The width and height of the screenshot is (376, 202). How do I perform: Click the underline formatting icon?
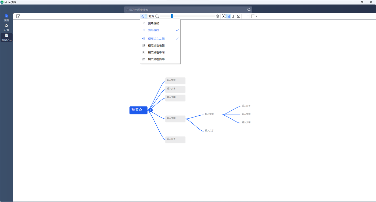point(238,16)
